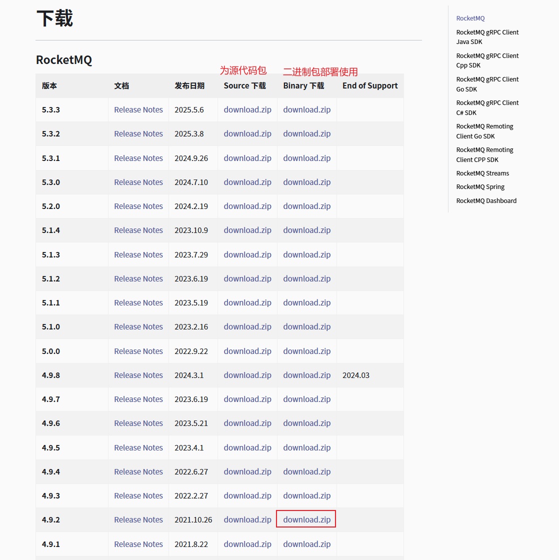Open Release Notes for version 5.3.3
The width and height of the screenshot is (559, 560).
pos(138,109)
